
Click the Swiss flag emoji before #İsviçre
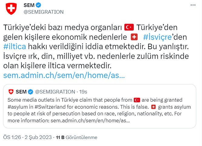coord(134,37)
